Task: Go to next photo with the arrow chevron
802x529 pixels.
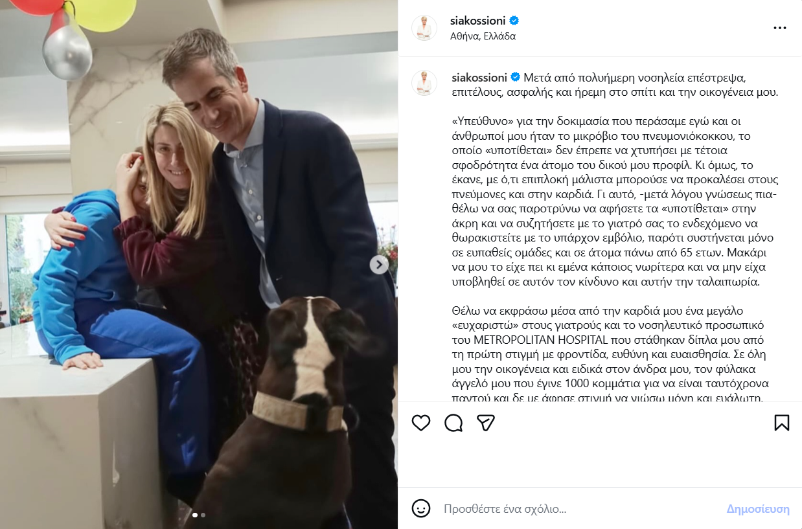Action: point(379,264)
